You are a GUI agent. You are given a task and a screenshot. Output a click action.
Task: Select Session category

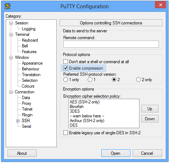click(22, 23)
